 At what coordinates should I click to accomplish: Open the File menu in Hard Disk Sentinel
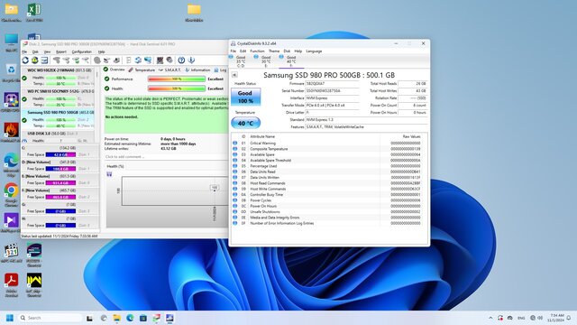(24, 52)
